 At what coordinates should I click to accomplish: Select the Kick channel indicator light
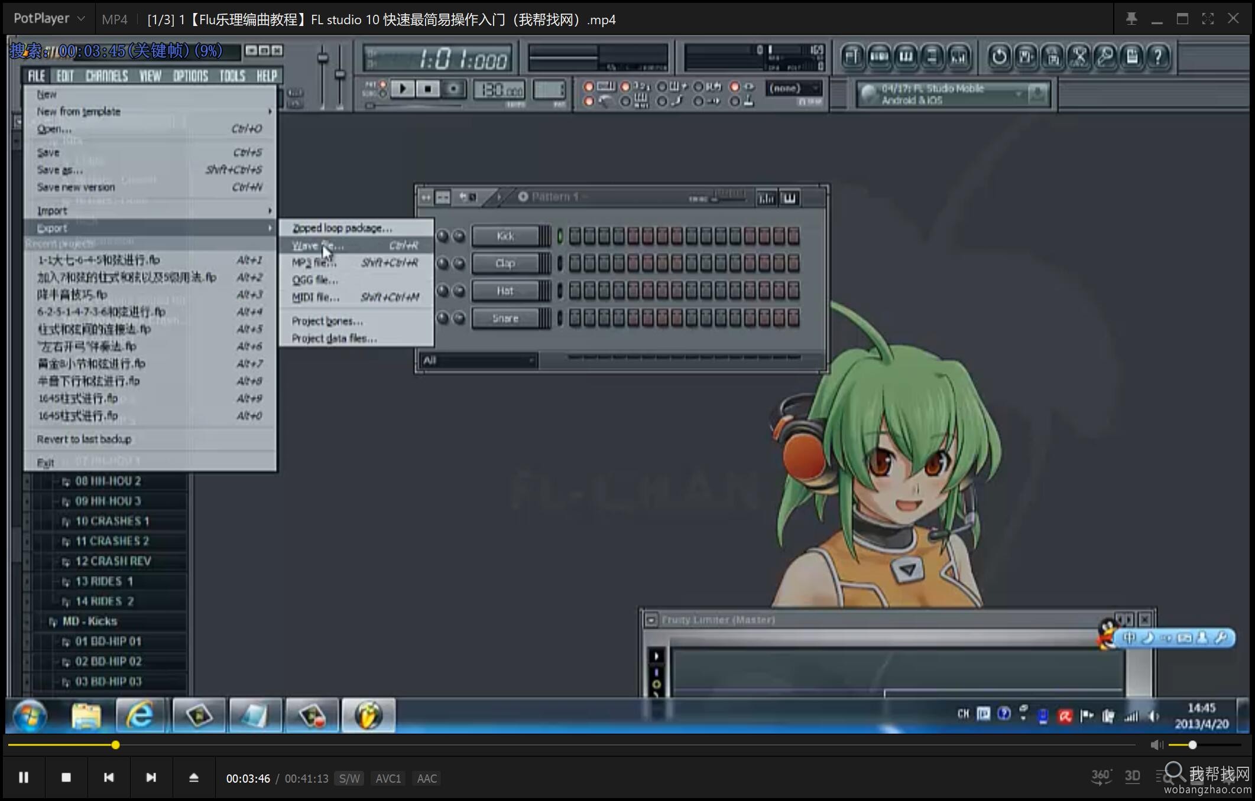560,236
